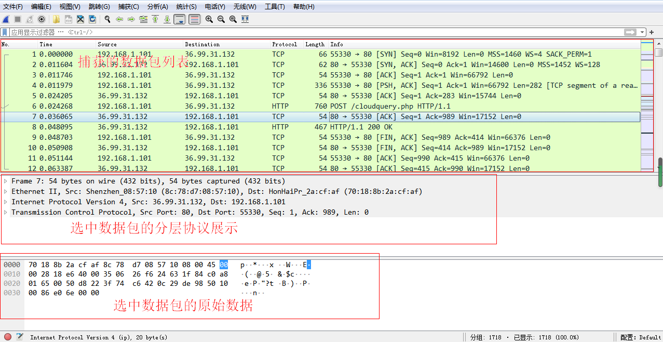Jump to first packet icon
This screenshot has height=342, width=663.
[155, 19]
